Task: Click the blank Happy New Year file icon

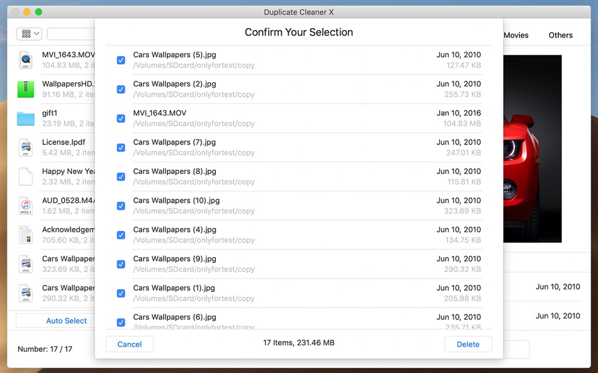Action: click(26, 176)
